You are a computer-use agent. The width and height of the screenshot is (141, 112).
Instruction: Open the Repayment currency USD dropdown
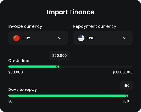click(103, 38)
